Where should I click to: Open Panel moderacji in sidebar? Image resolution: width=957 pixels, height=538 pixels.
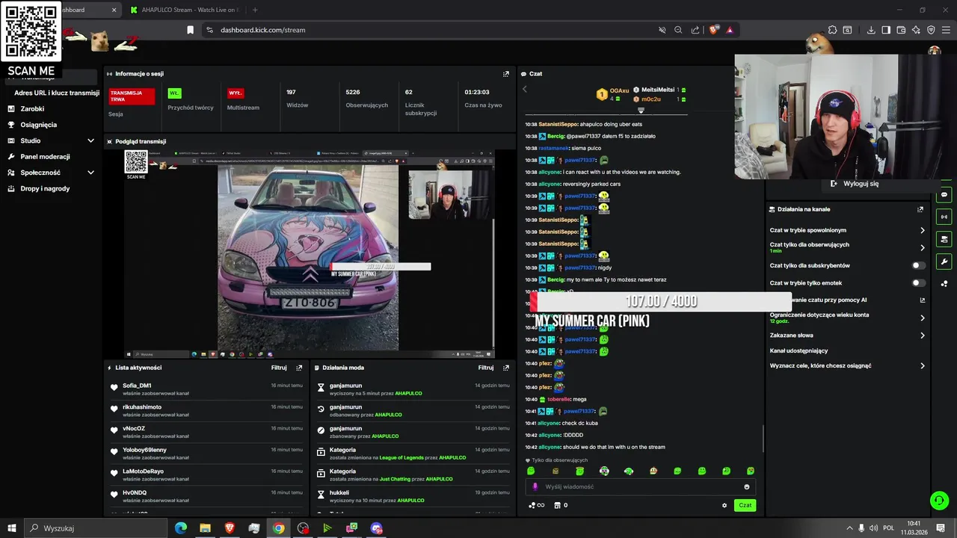pyautogui.click(x=45, y=157)
